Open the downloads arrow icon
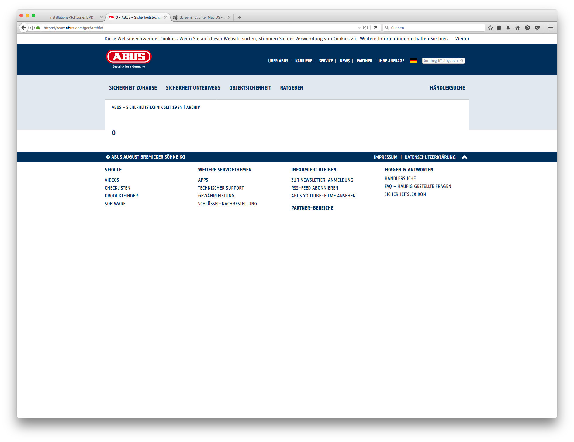Screen dimensions: 574x442 click(508, 28)
